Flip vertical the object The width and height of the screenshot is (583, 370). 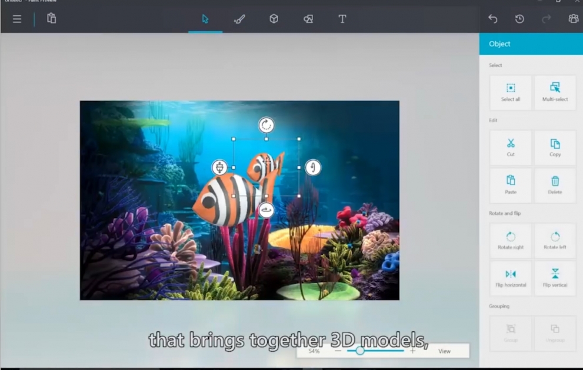(x=555, y=278)
